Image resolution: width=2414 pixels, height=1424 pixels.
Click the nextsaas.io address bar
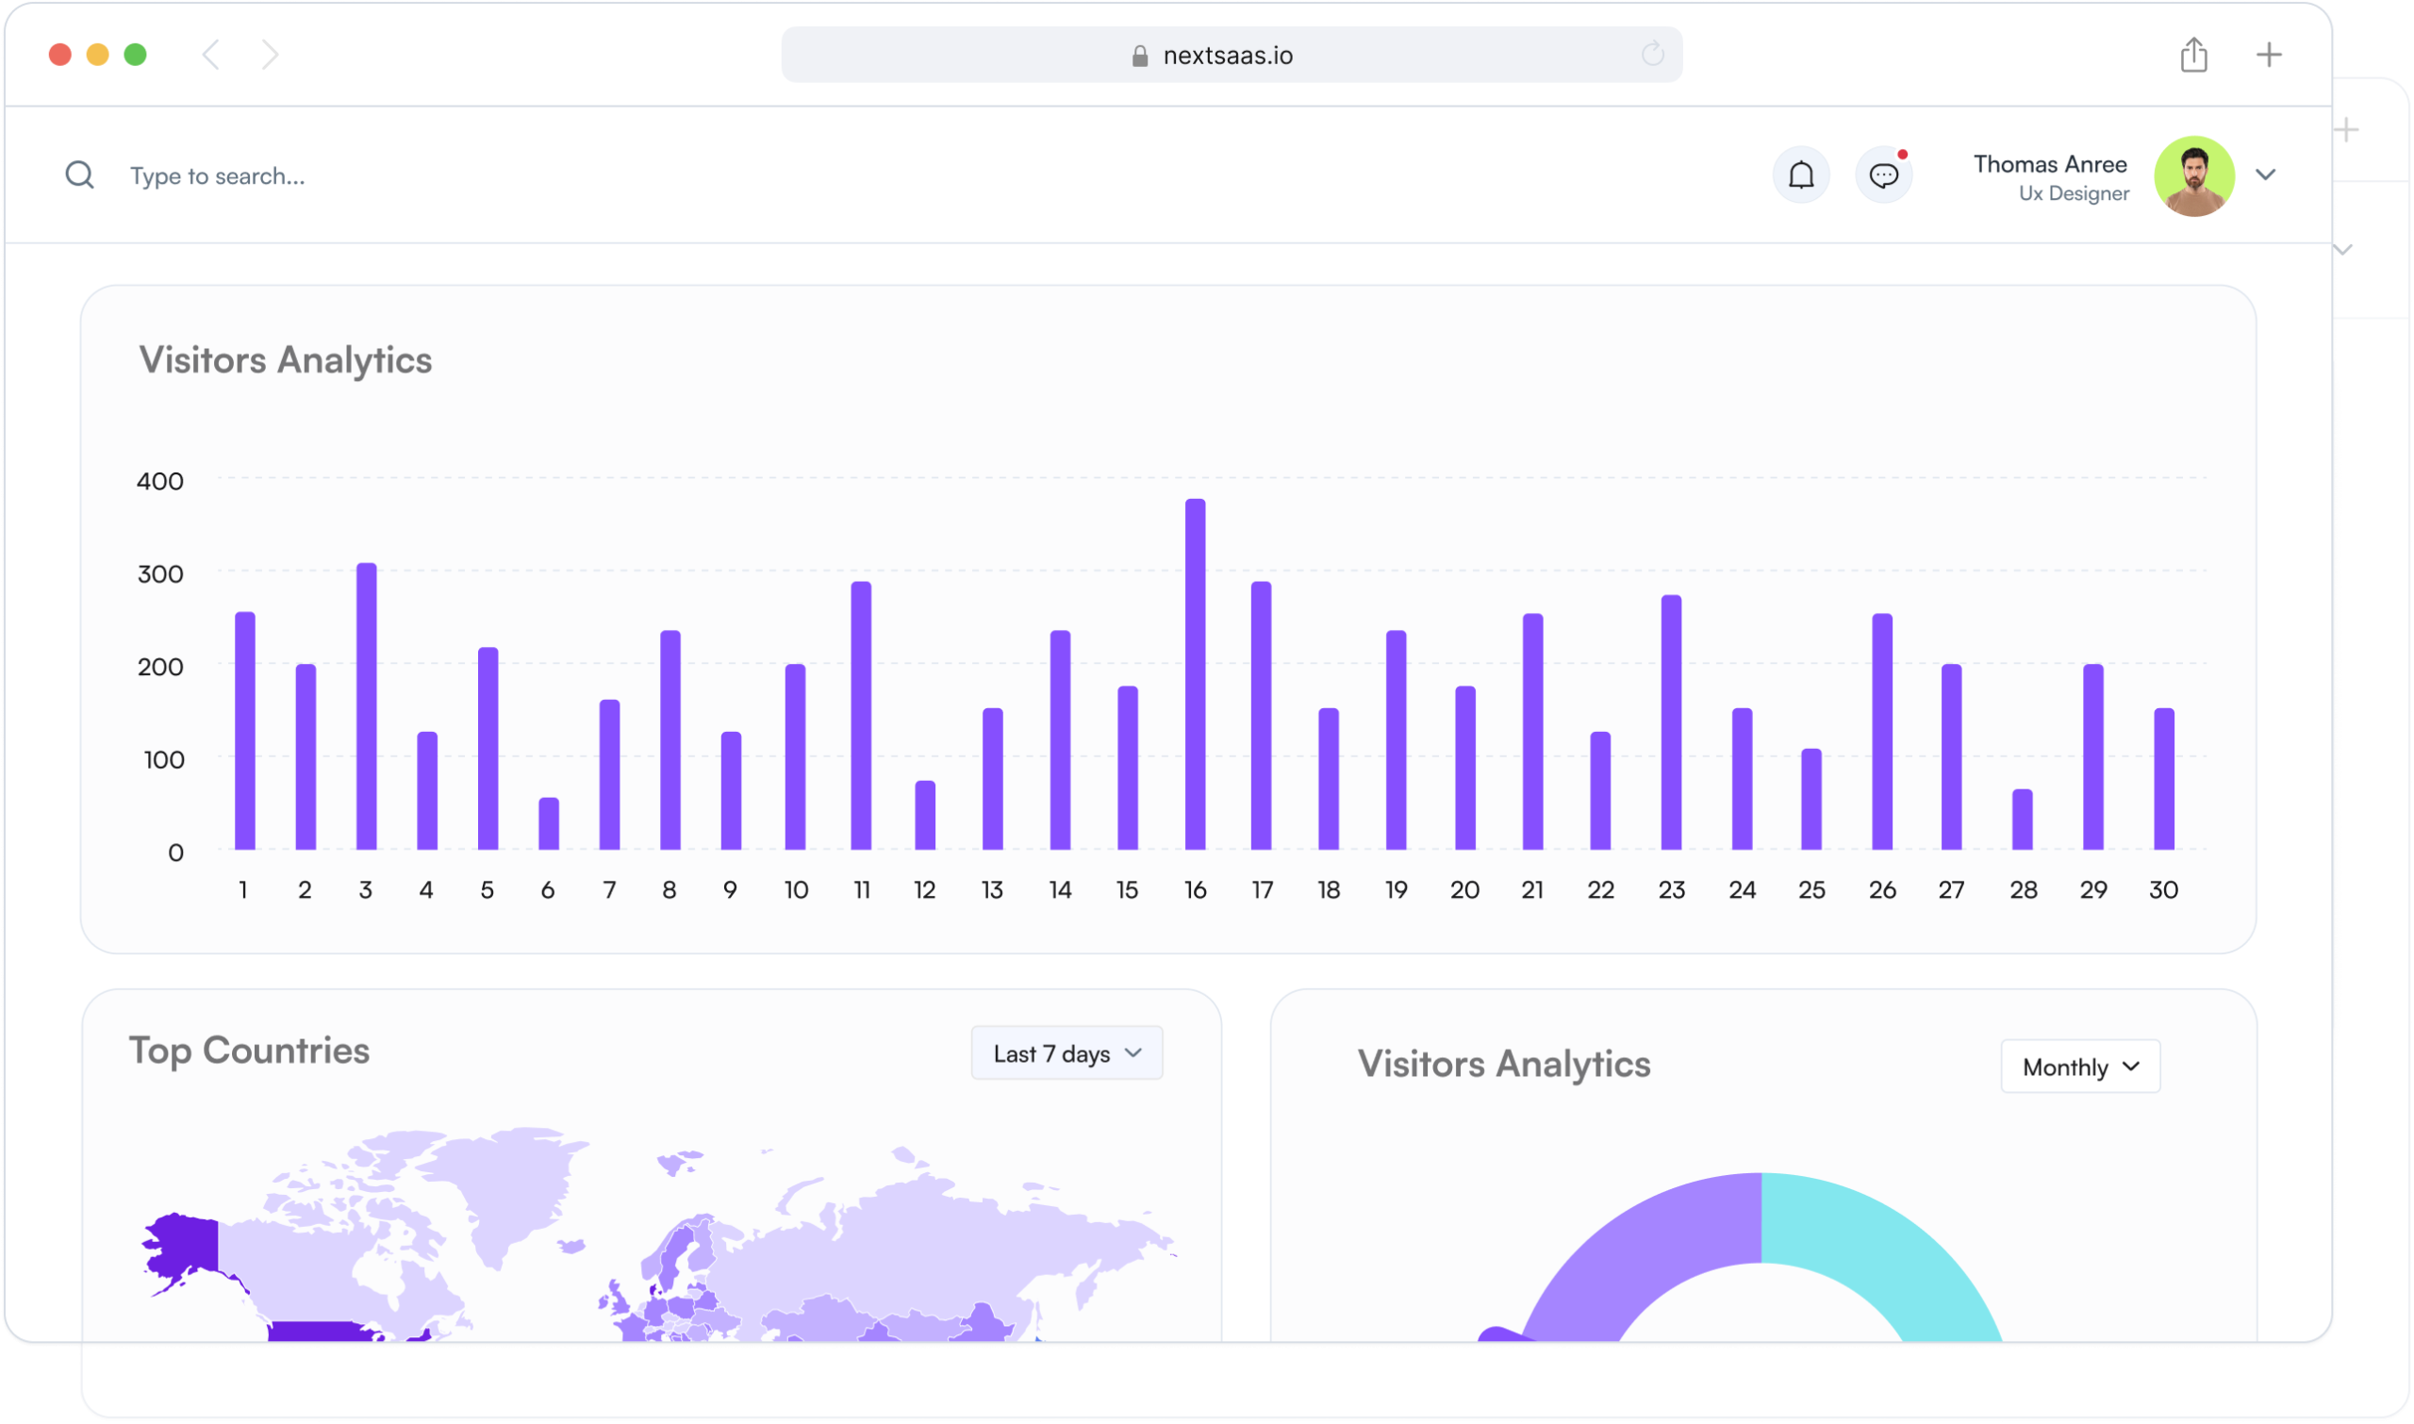click(1228, 56)
